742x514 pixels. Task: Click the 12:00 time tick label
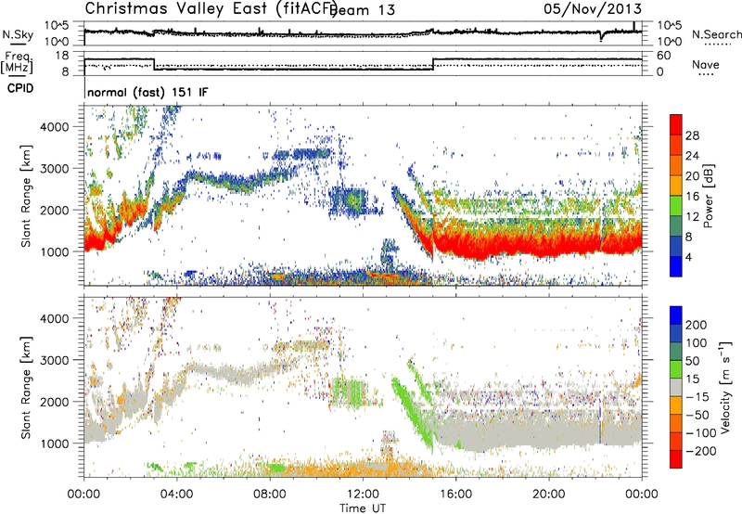363,495
